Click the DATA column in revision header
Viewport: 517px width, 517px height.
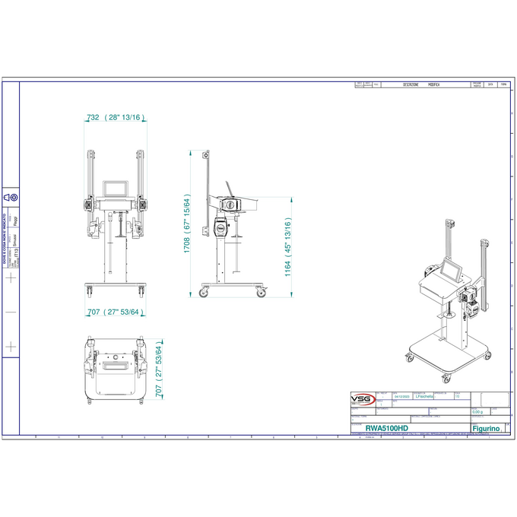pos(490,85)
